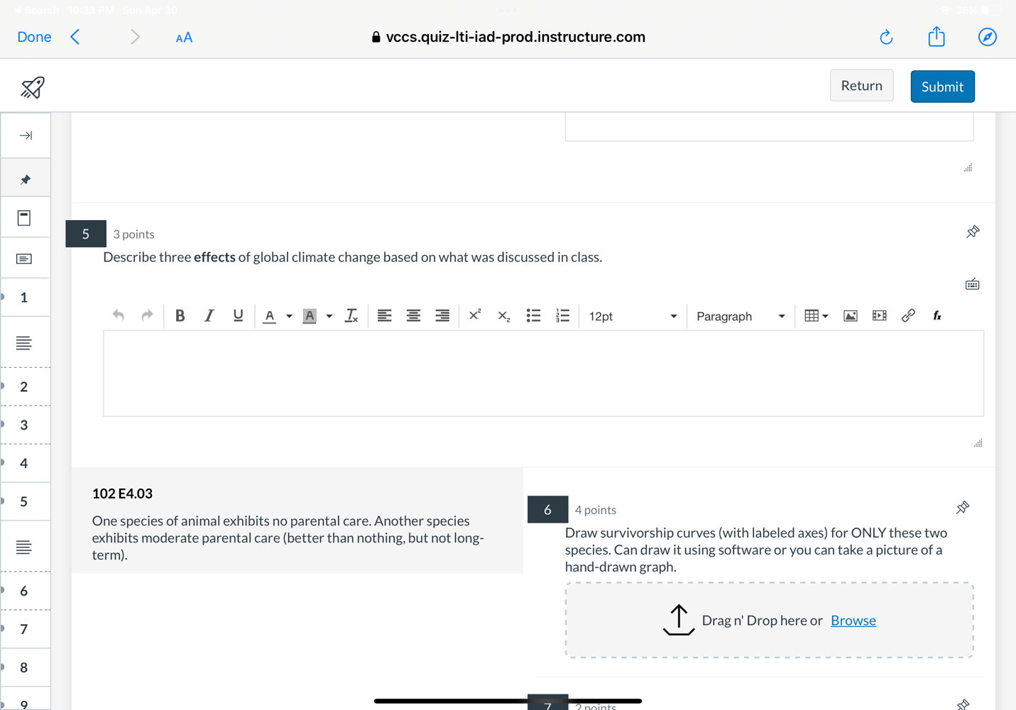The height and width of the screenshot is (710, 1016).
Task: Open the 12pt font size dropdown
Action: [x=632, y=317]
